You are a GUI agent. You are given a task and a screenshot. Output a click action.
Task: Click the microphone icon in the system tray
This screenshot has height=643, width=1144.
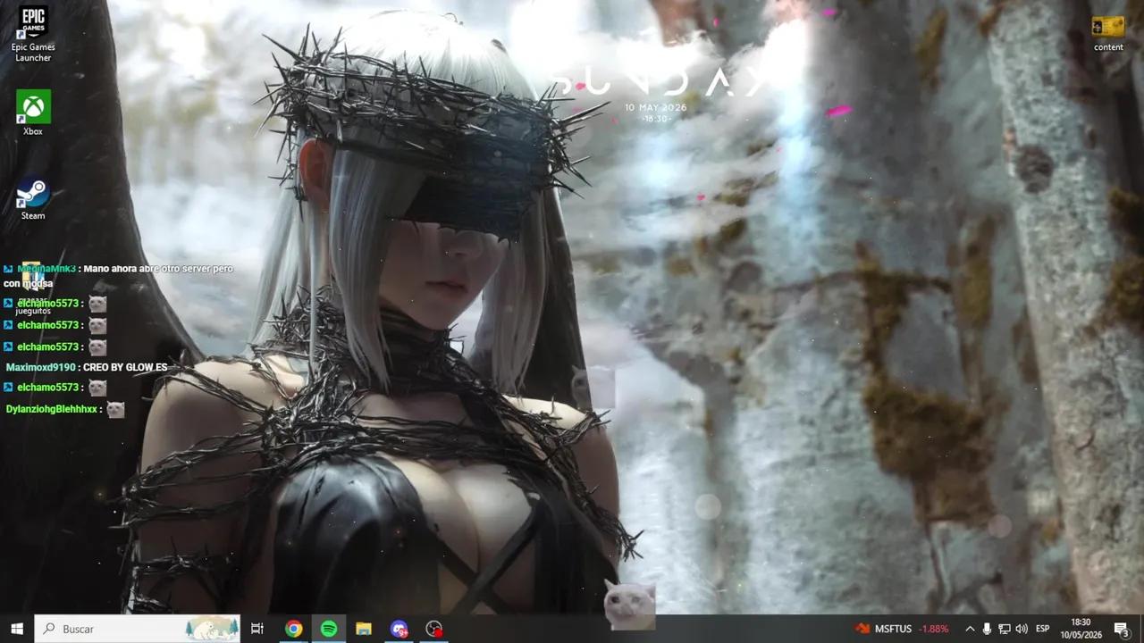point(987,629)
